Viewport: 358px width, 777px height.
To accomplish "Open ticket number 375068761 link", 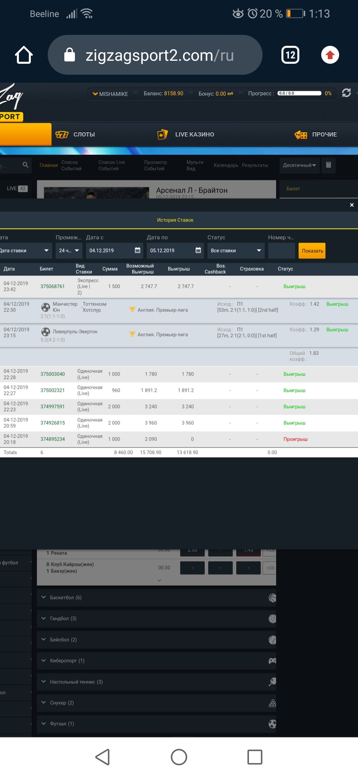I will pos(52,286).
